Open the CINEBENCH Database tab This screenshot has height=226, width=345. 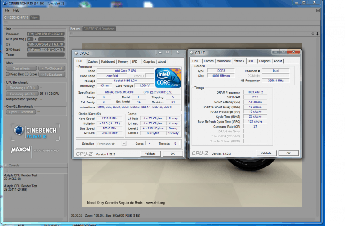point(99,29)
